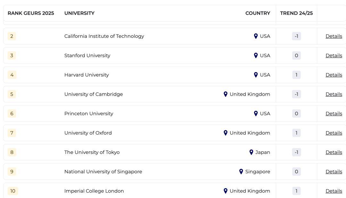Click the UNIVERSITY column header

click(x=79, y=13)
